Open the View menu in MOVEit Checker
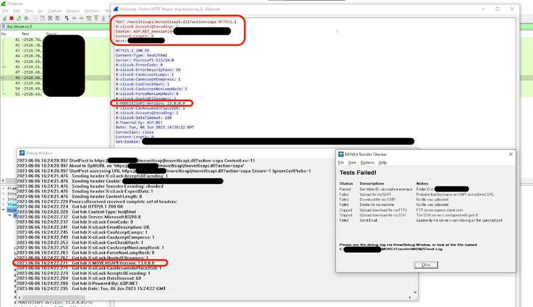 click(x=352, y=162)
